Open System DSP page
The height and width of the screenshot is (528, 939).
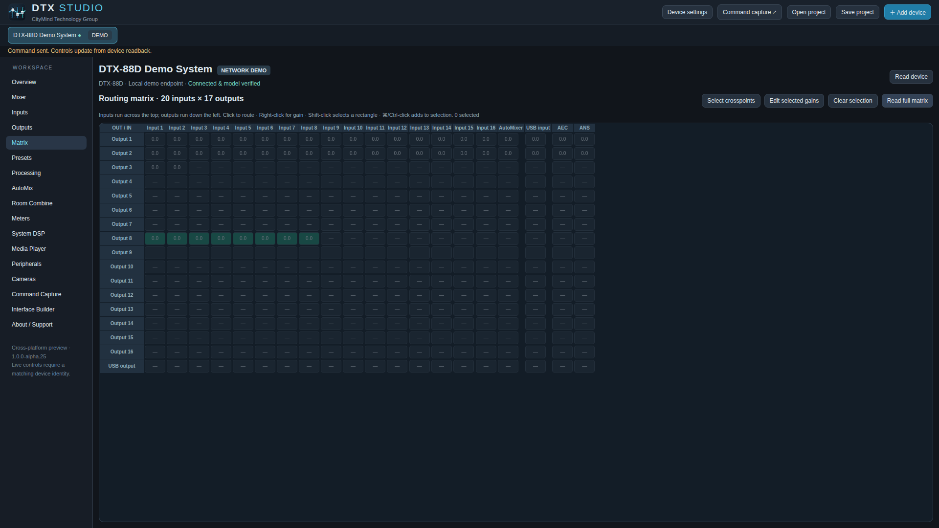tap(46, 234)
